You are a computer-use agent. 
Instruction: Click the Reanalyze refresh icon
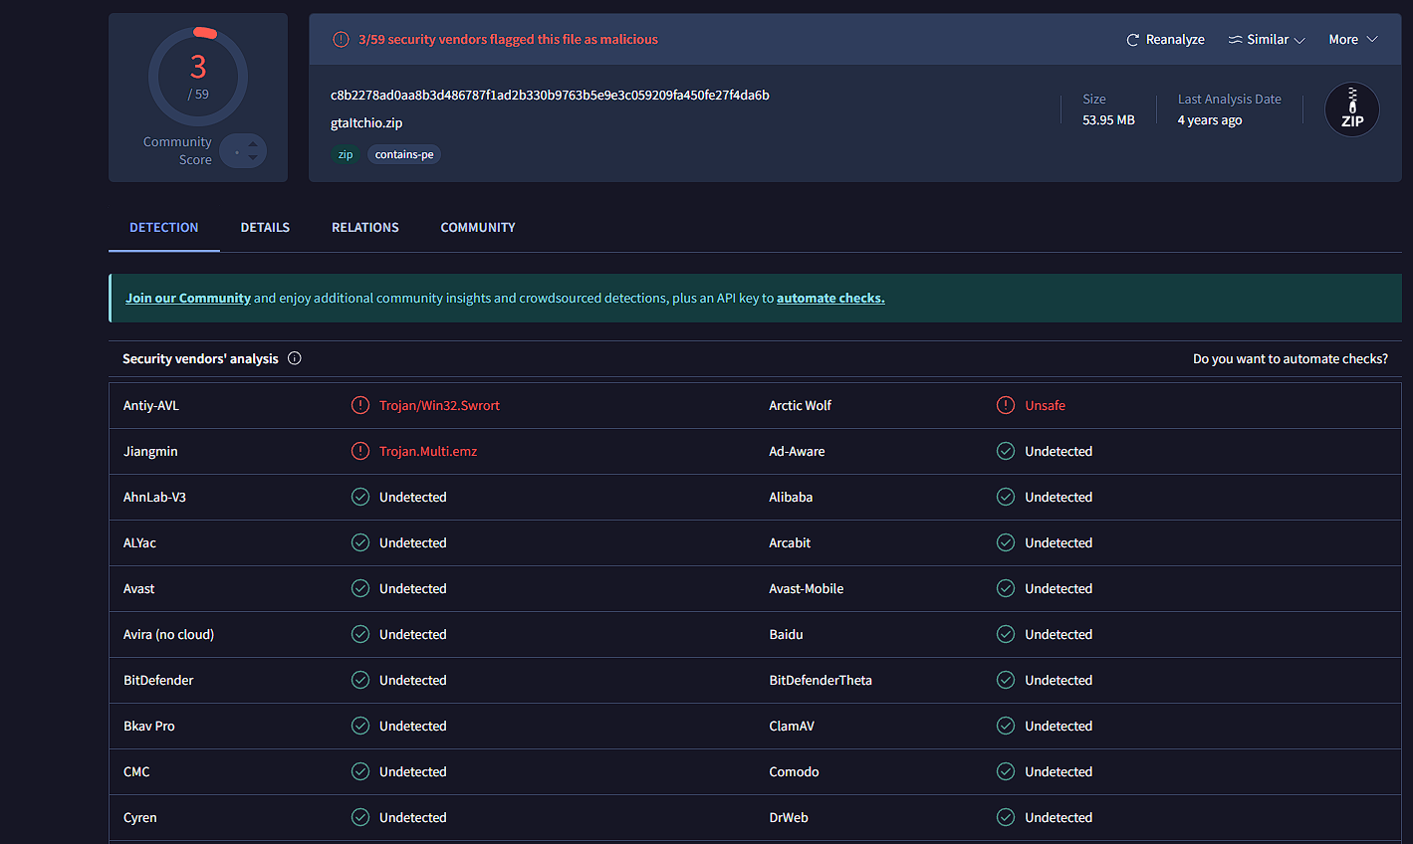(1132, 40)
